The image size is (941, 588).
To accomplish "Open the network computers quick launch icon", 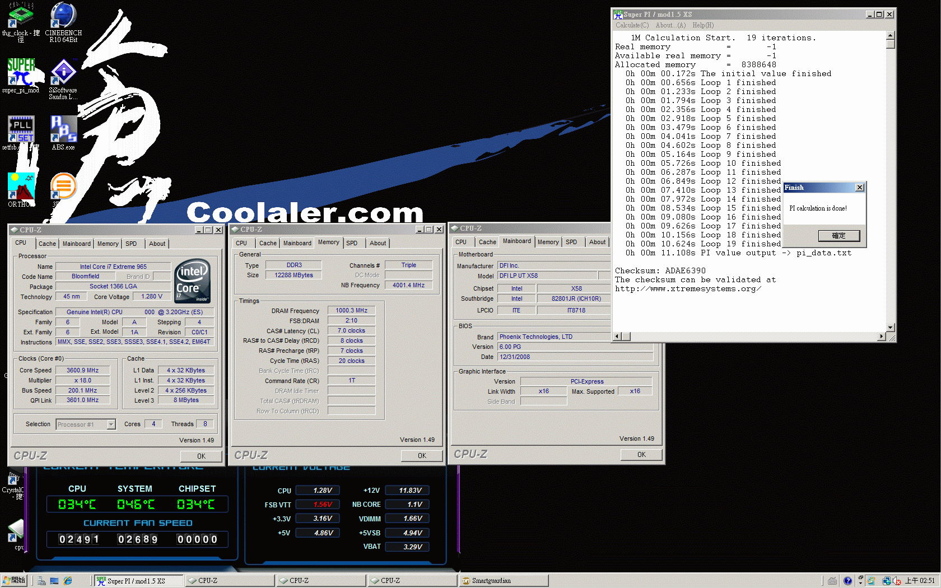I will 41,581.
